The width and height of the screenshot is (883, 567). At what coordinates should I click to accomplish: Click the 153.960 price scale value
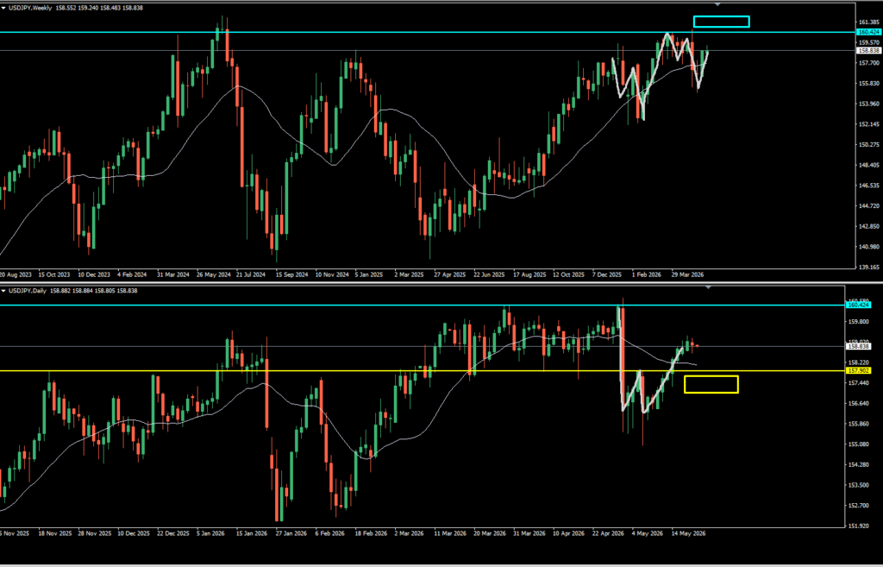869,104
